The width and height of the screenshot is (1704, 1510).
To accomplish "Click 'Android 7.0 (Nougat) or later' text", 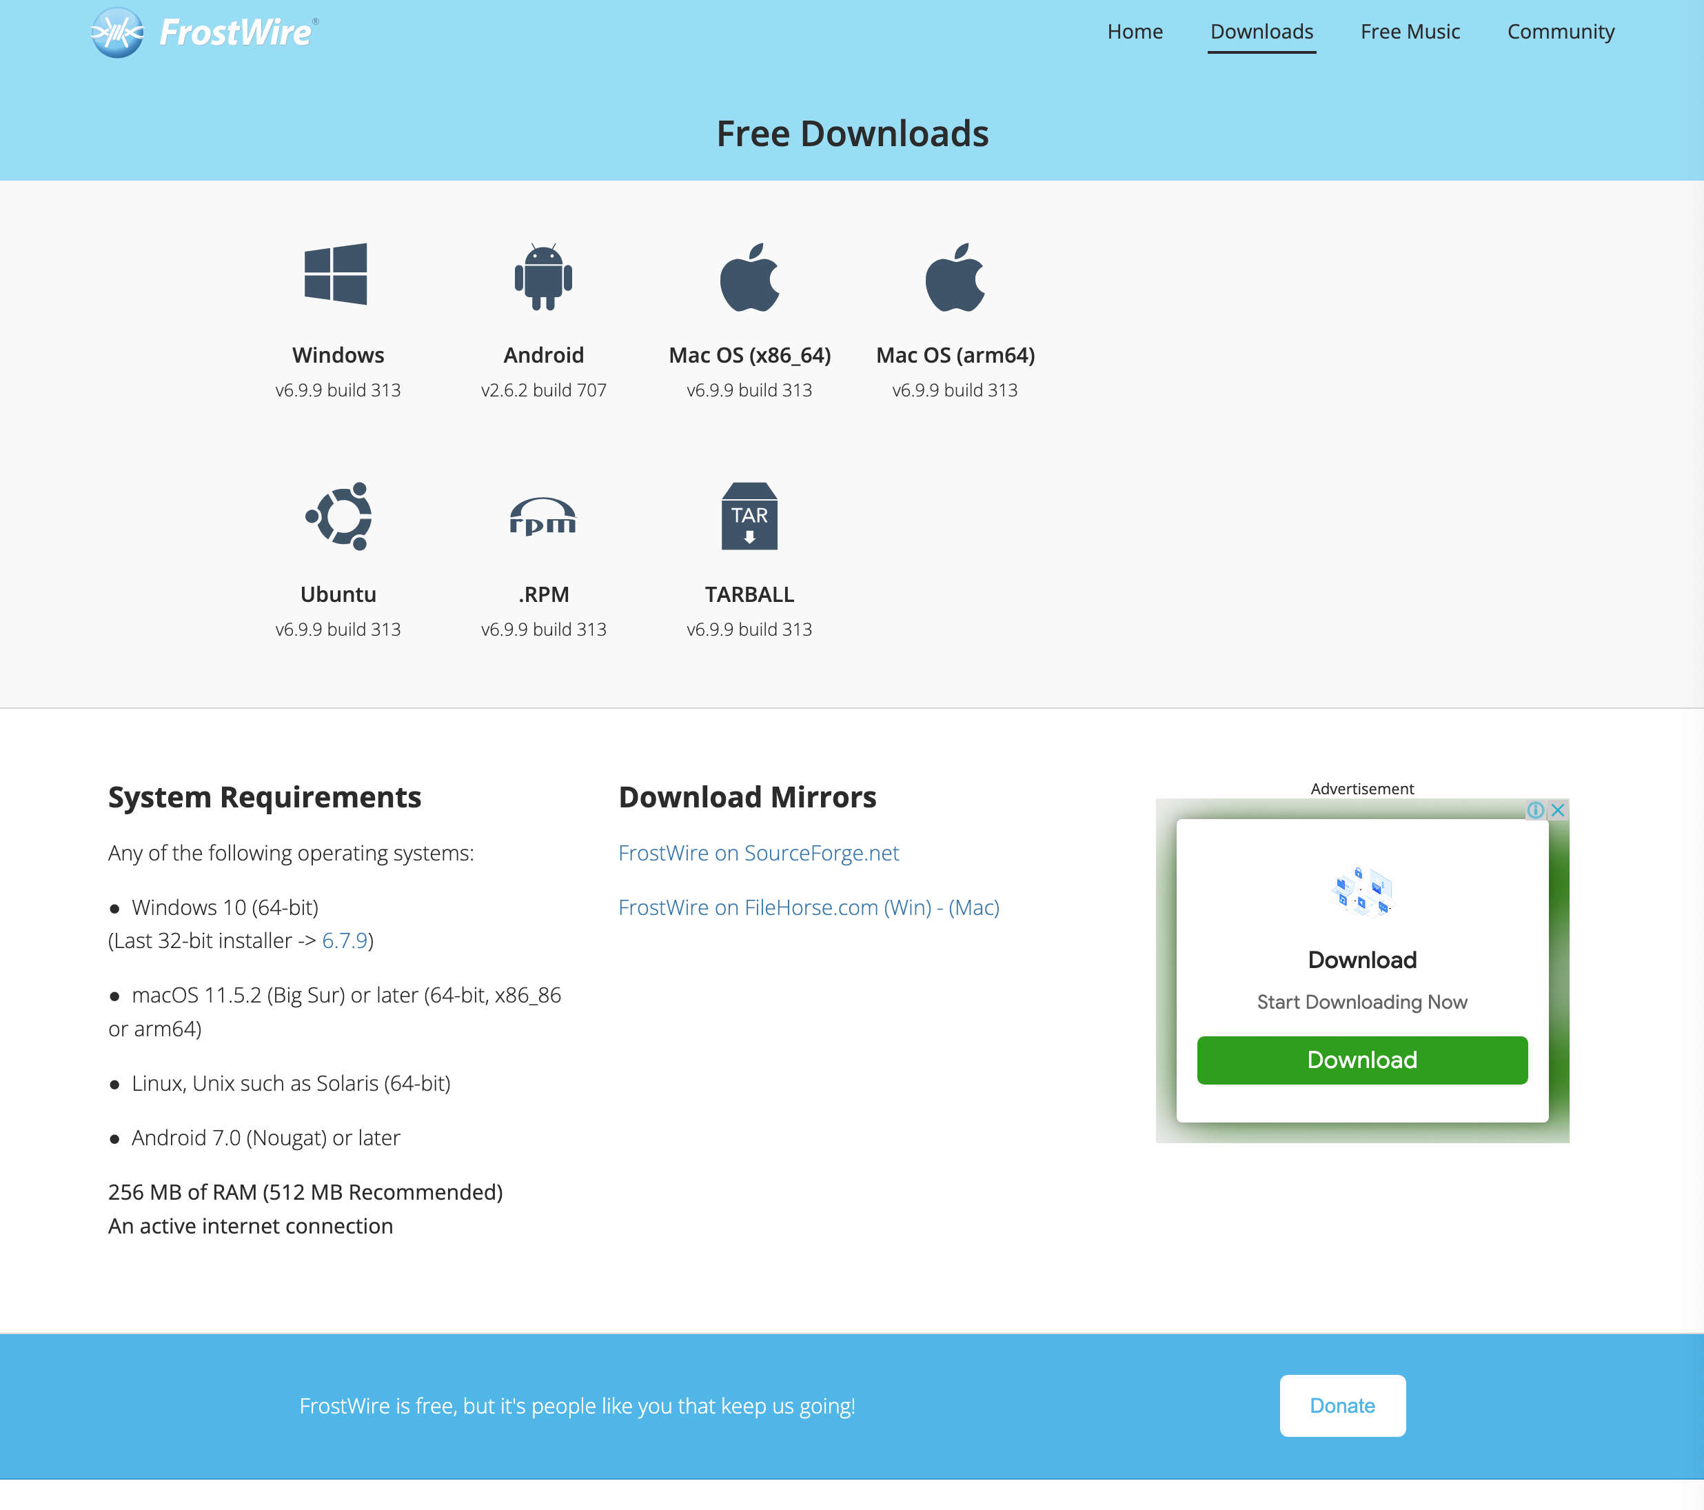I will (266, 1138).
